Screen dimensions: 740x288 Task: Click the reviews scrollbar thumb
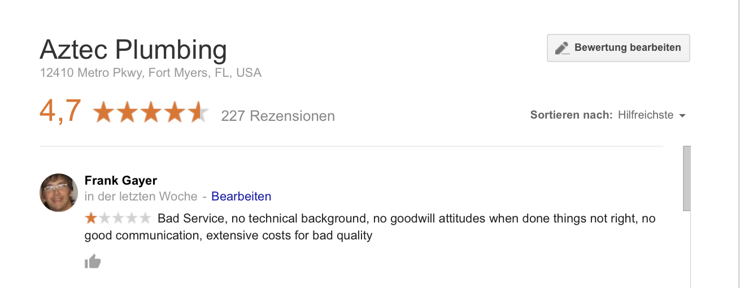[687, 178]
